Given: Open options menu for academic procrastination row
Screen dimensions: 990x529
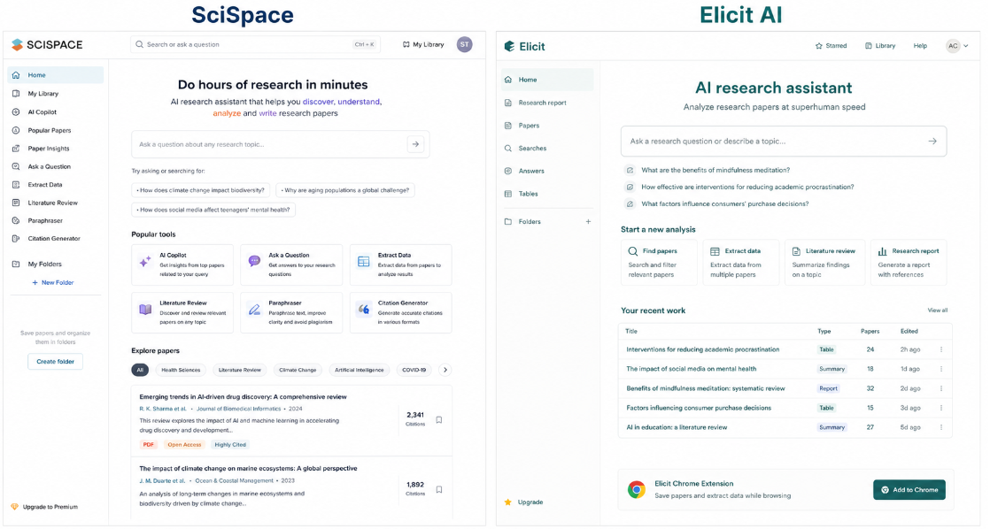Looking at the screenshot, I should point(940,349).
